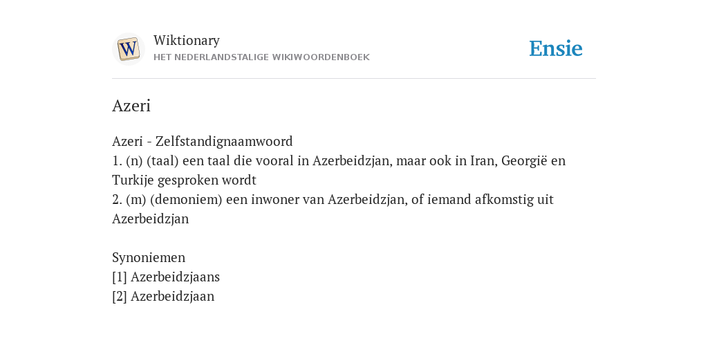Screen dimensions: 708x354
Task: Click the '[2]' synonym reference marker
Action: coord(119,296)
